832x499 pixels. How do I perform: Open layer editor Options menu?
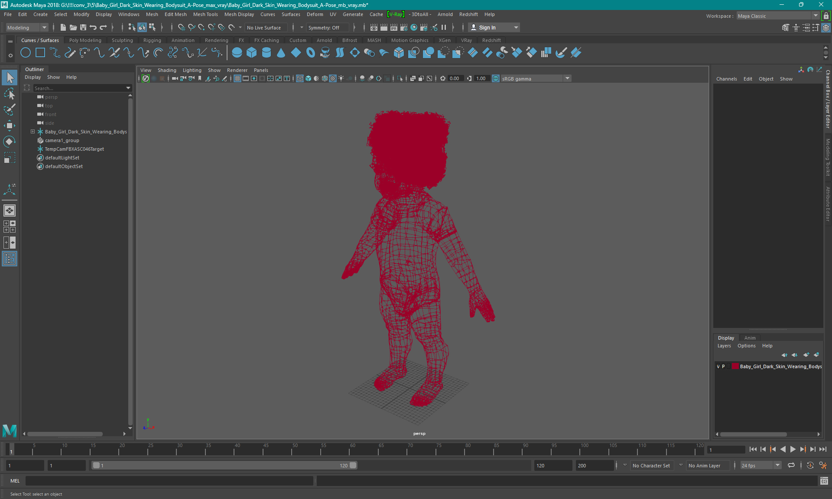pyautogui.click(x=746, y=346)
